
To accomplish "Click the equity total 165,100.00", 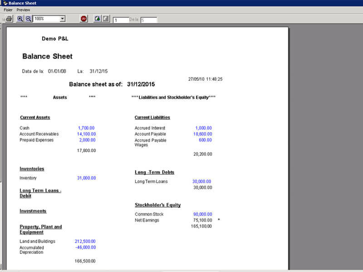I will point(201,226).
